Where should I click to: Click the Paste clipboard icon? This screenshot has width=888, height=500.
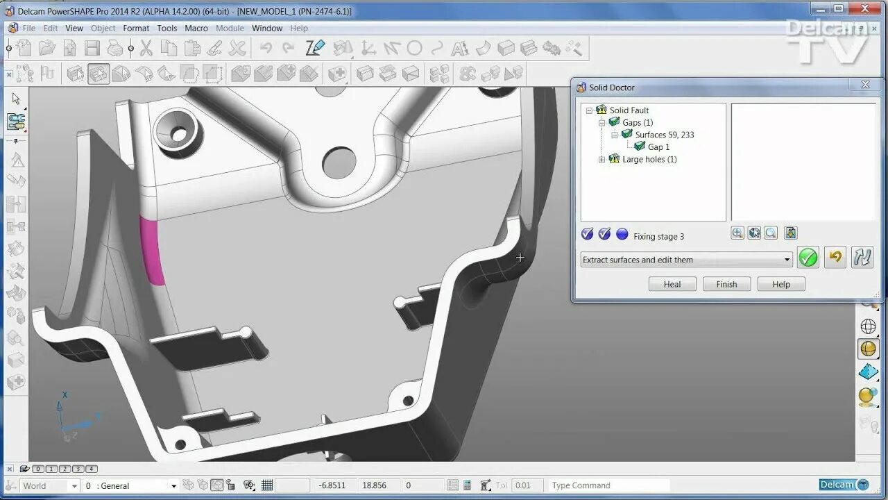192,48
